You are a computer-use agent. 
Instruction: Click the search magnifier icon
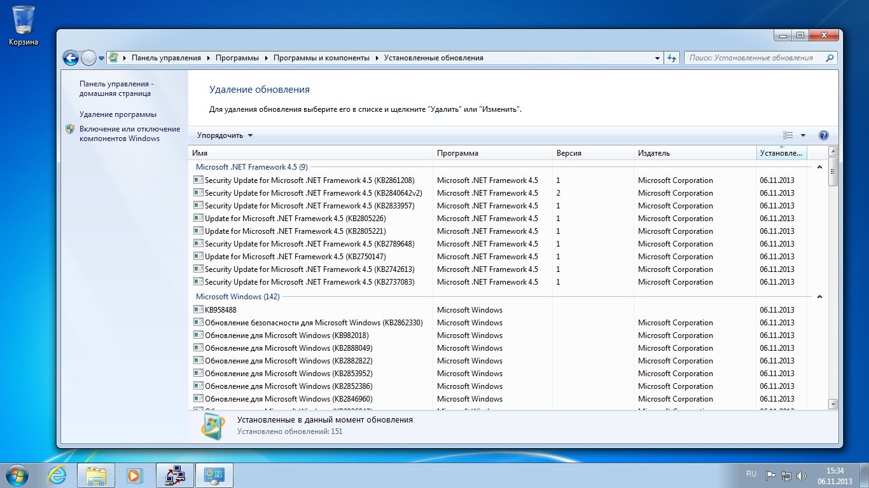click(x=830, y=58)
